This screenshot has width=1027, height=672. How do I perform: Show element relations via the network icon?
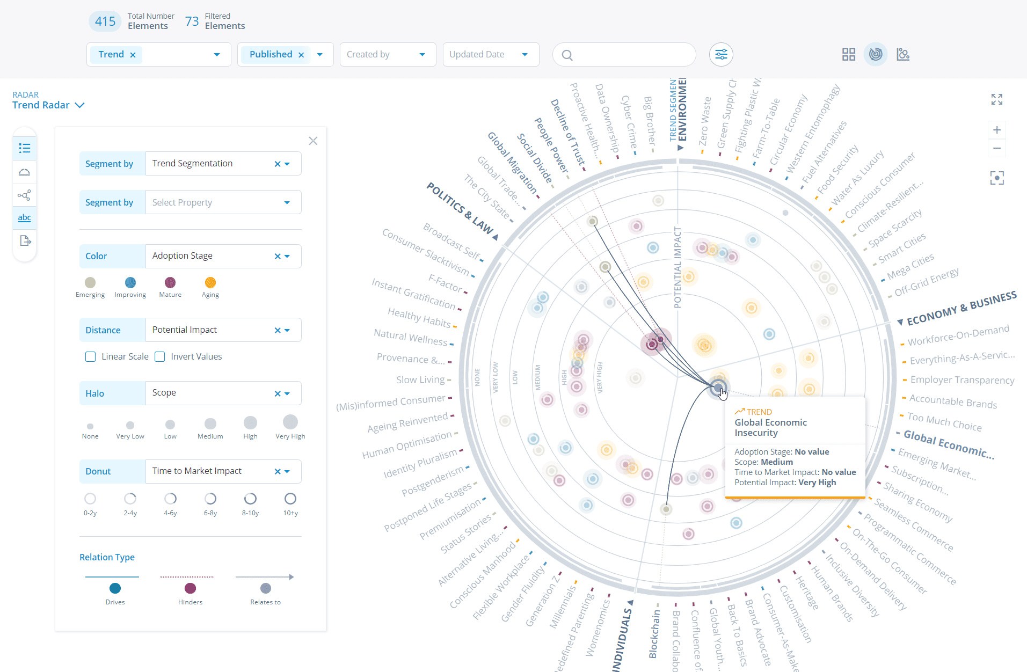[x=25, y=195]
